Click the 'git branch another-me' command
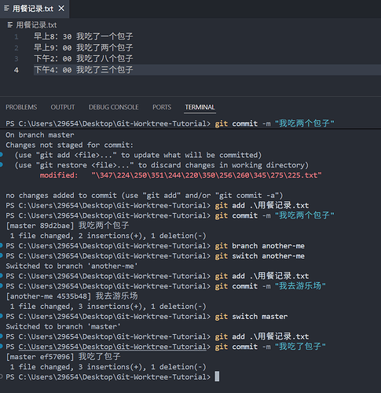The width and height of the screenshot is (381, 393). point(260,246)
